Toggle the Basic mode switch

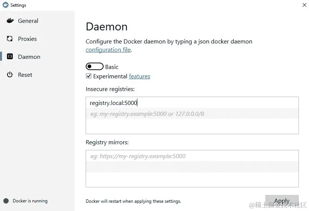click(x=95, y=66)
